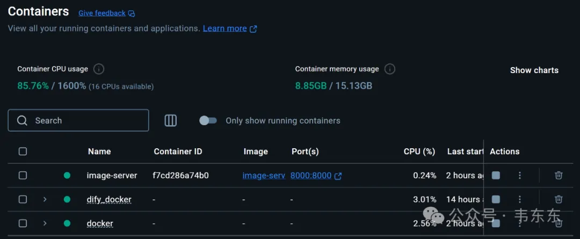The image size is (580, 239).
Task: Open the three-dot menu for dify_docker
Action: (x=520, y=199)
